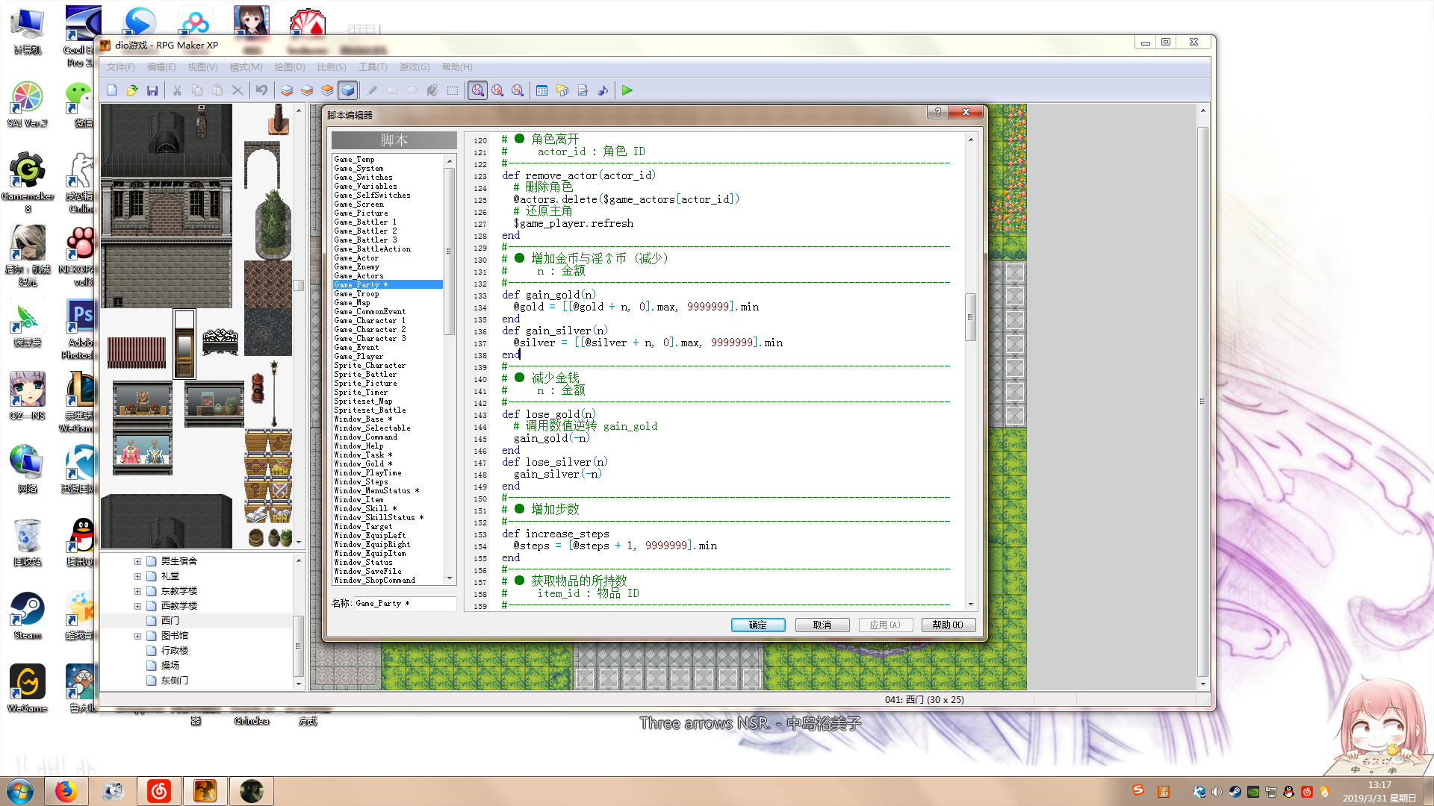
Task: Open Firefox from the taskbar
Action: (66, 790)
